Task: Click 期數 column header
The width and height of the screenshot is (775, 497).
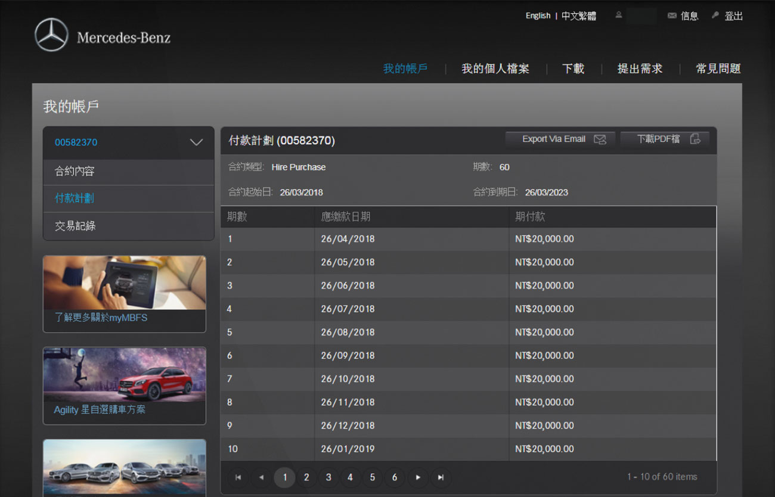Action: tap(237, 217)
